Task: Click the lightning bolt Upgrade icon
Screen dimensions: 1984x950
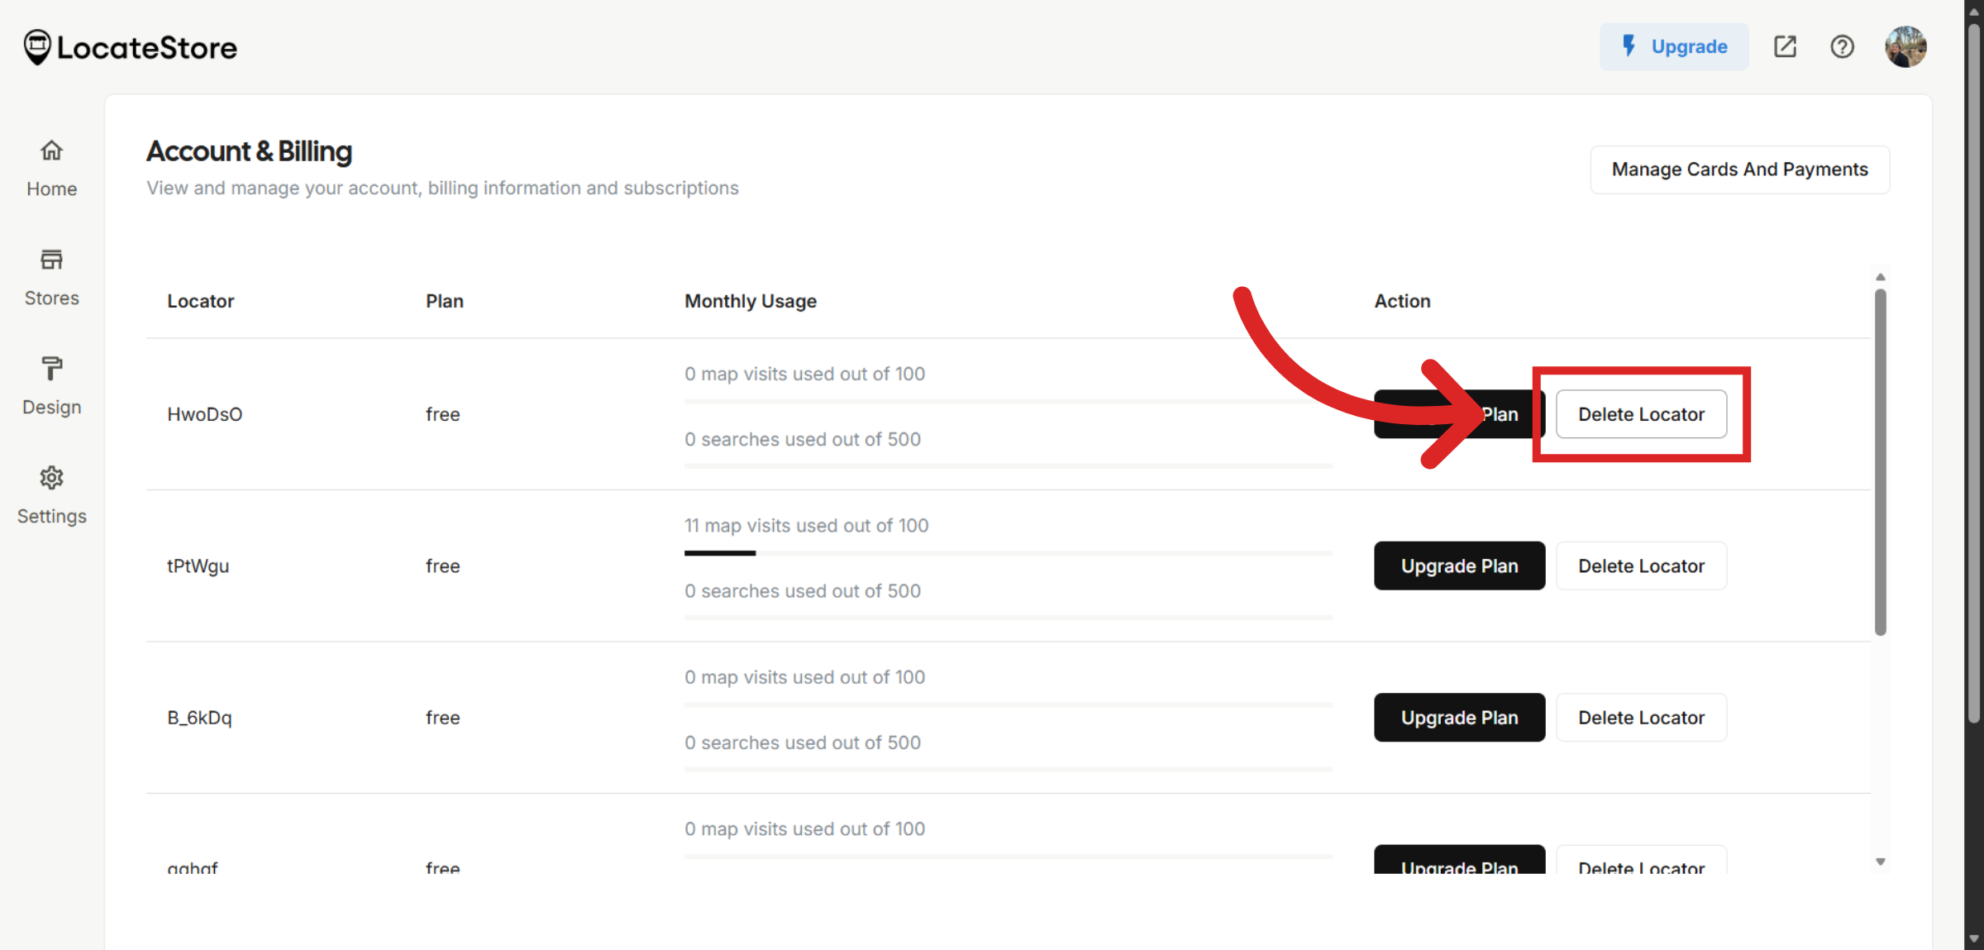Action: pos(1628,46)
